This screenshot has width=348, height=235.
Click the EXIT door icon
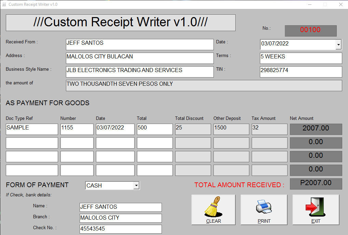(315, 207)
